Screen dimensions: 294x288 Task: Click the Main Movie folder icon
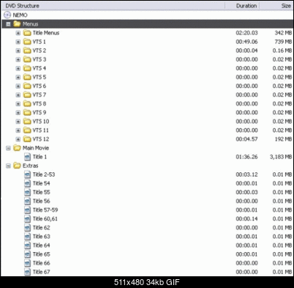pos(17,148)
